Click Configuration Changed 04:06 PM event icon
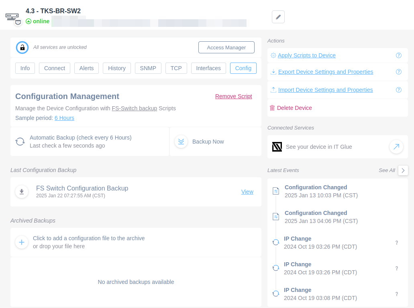Image resolution: width=414 pixels, height=308 pixels. (275, 217)
